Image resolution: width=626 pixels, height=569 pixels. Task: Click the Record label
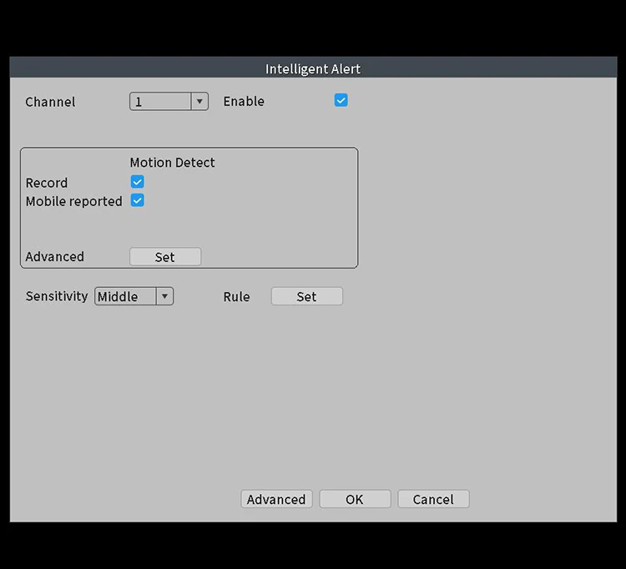click(x=47, y=183)
